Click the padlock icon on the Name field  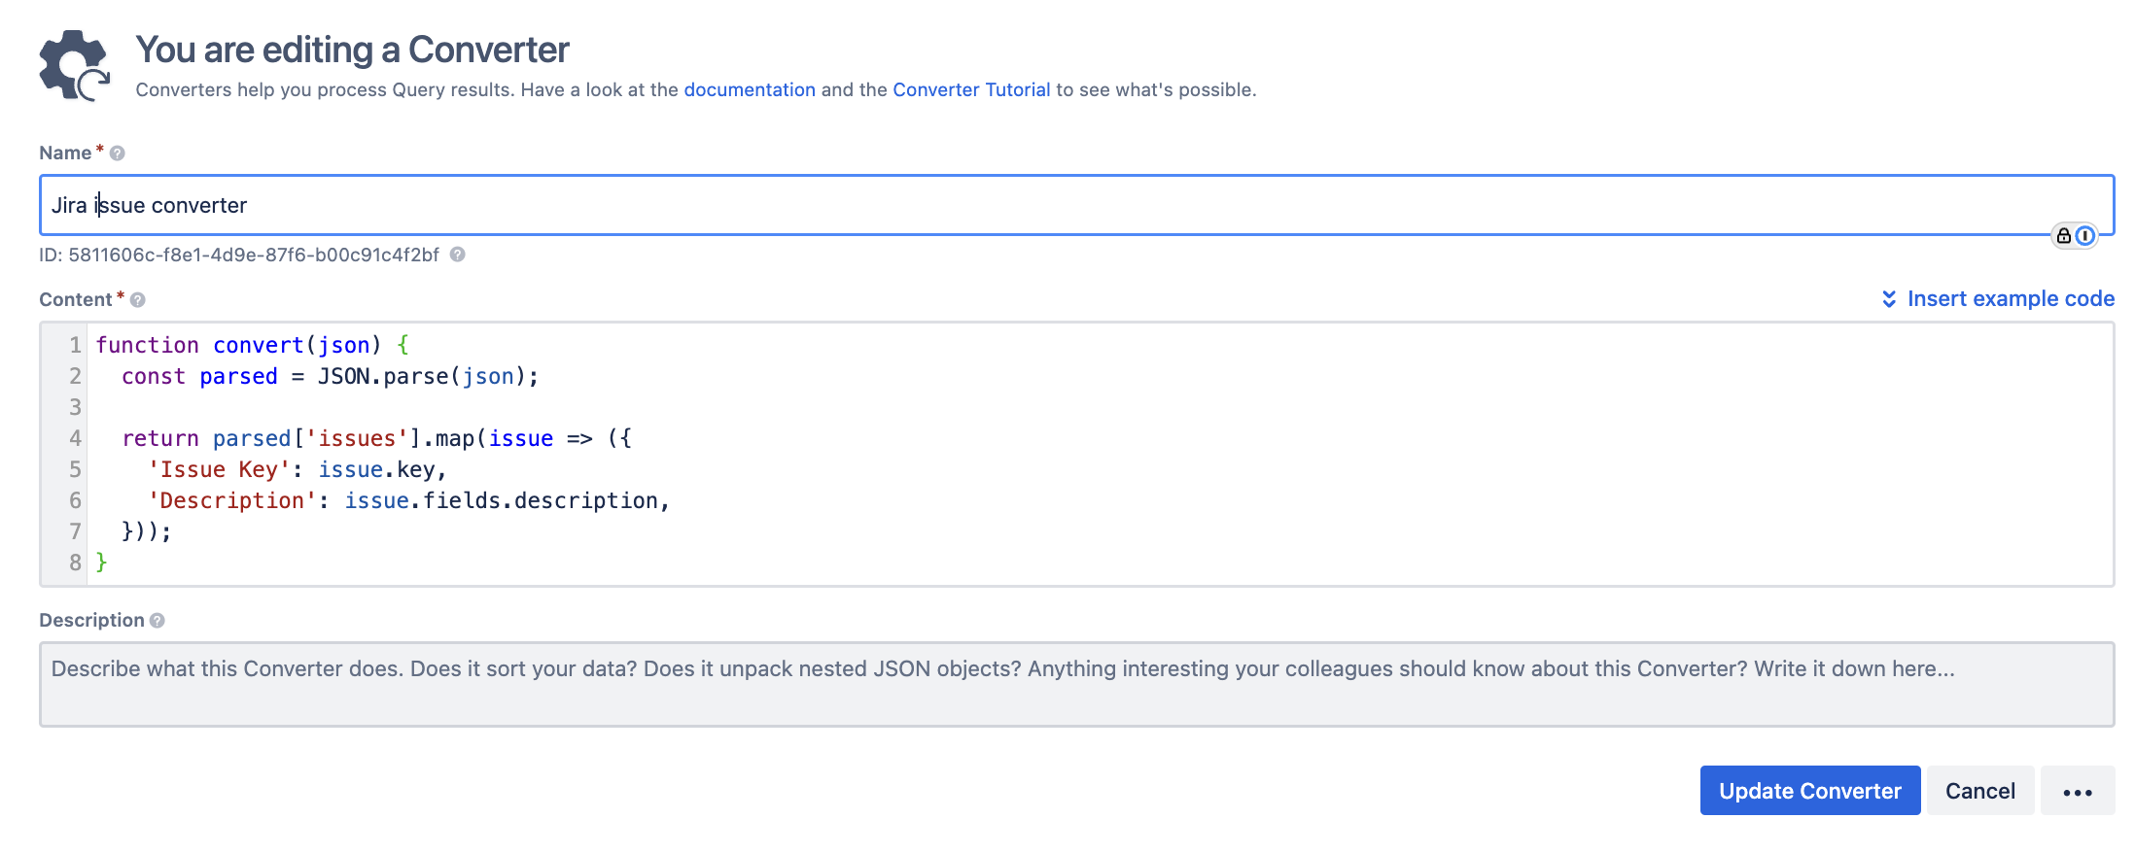(2063, 236)
